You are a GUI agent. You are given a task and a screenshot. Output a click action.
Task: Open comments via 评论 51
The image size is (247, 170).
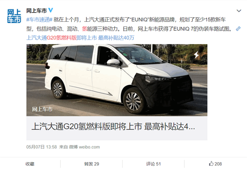click(x=154, y=164)
